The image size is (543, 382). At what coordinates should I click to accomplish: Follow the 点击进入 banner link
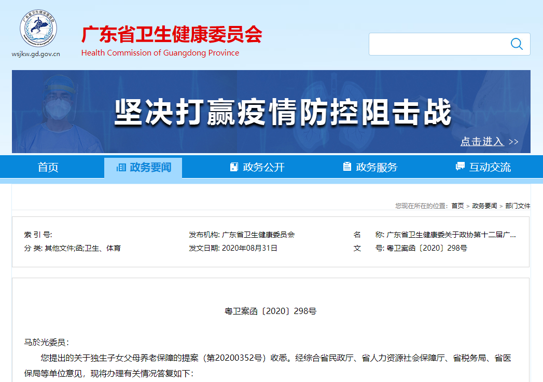pyautogui.click(x=482, y=142)
